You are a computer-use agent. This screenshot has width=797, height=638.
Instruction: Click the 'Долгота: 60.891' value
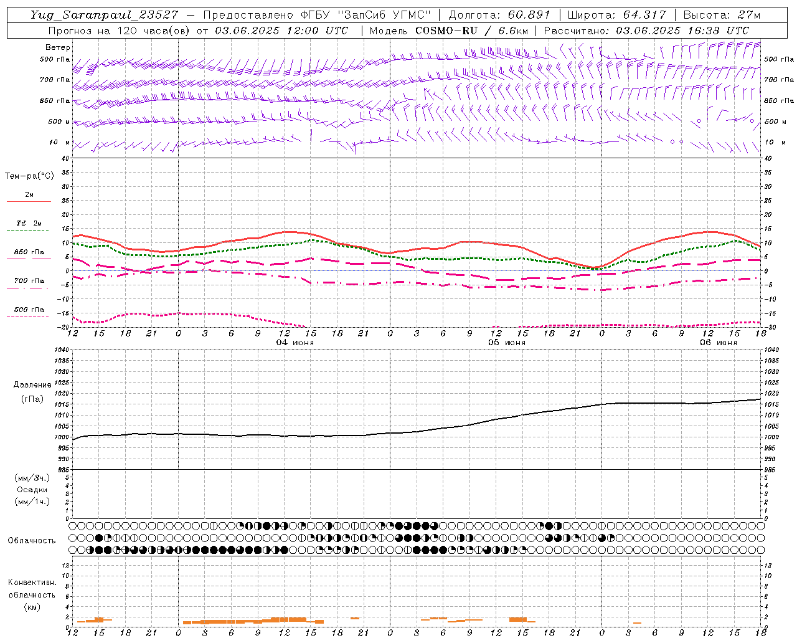pyautogui.click(x=499, y=15)
